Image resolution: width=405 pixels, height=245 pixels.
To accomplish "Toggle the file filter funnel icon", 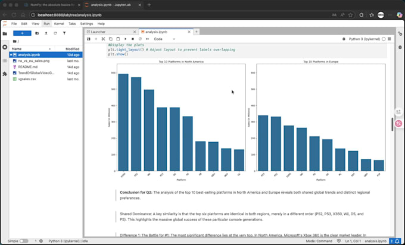I will point(64,33).
